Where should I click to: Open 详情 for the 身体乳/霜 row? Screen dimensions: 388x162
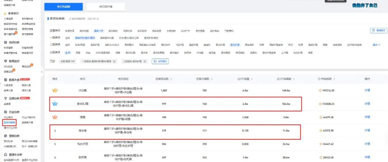367,104
